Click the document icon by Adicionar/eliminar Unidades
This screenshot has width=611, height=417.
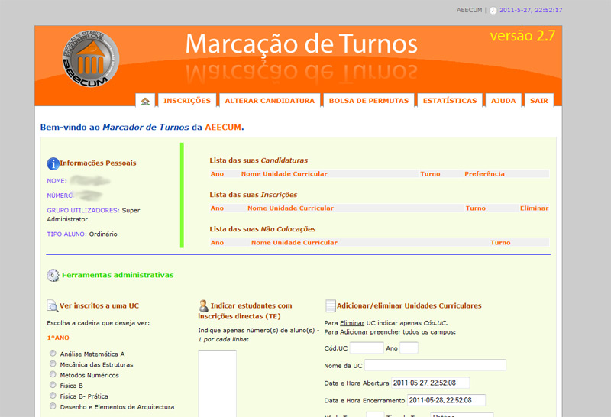[330, 306]
